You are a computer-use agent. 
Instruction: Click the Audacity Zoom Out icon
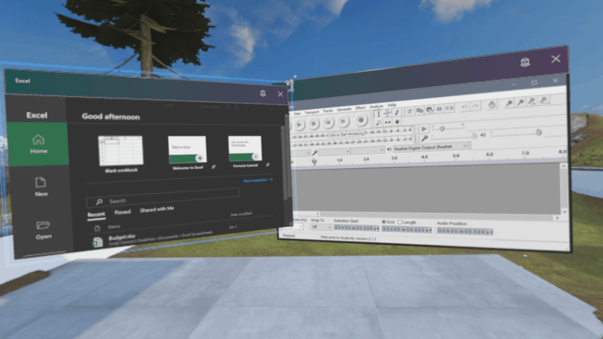coord(520,102)
